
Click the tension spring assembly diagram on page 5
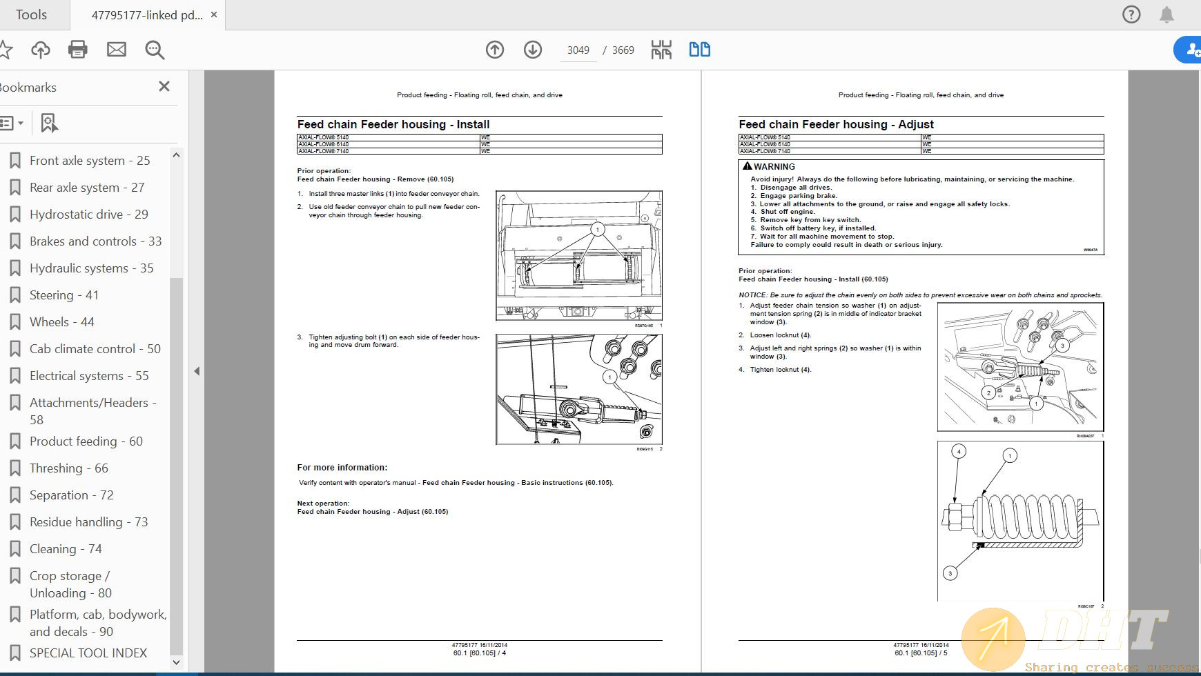click(1021, 367)
